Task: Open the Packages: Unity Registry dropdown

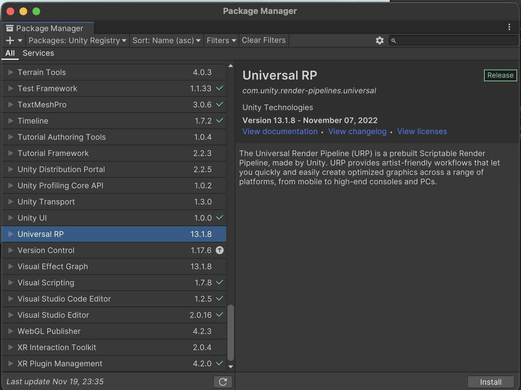Action: click(77, 40)
